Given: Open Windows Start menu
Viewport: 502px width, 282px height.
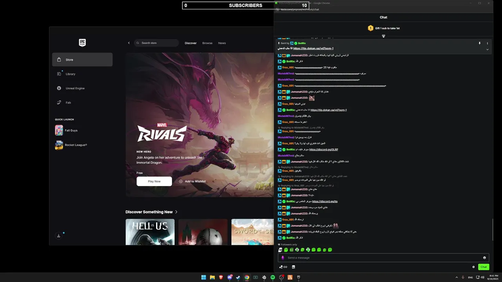Looking at the screenshot, I should 204,277.
